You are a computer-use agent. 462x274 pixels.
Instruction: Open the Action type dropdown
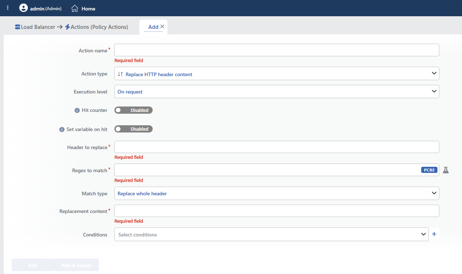[x=276, y=74]
